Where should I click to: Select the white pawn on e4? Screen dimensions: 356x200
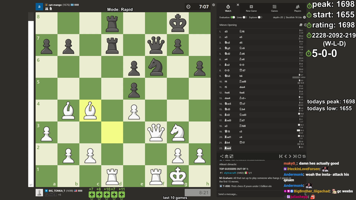pos(134,111)
